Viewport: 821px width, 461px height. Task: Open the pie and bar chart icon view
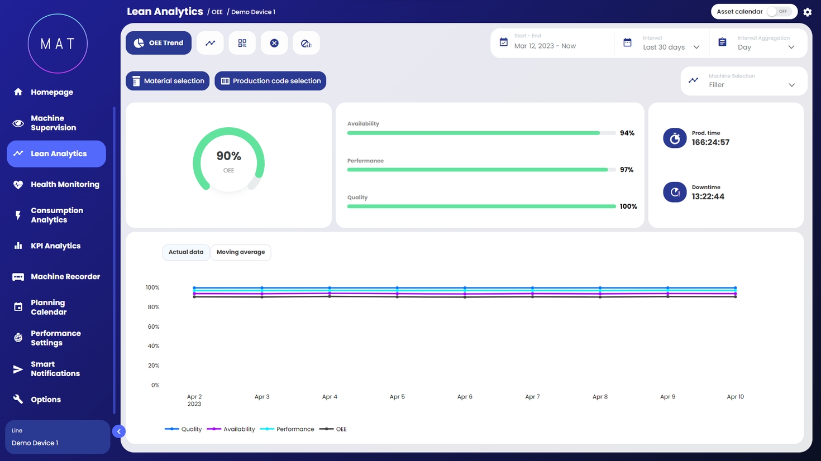coord(306,43)
